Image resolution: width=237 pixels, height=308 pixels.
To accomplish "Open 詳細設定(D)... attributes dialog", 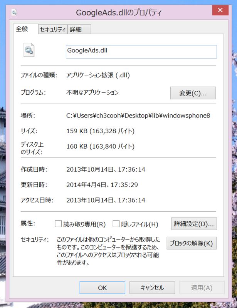I will 194,224.
